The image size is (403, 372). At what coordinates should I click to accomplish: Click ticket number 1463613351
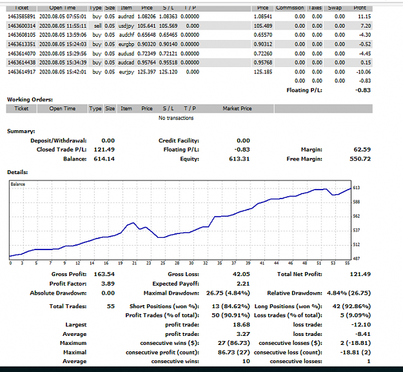[21, 44]
